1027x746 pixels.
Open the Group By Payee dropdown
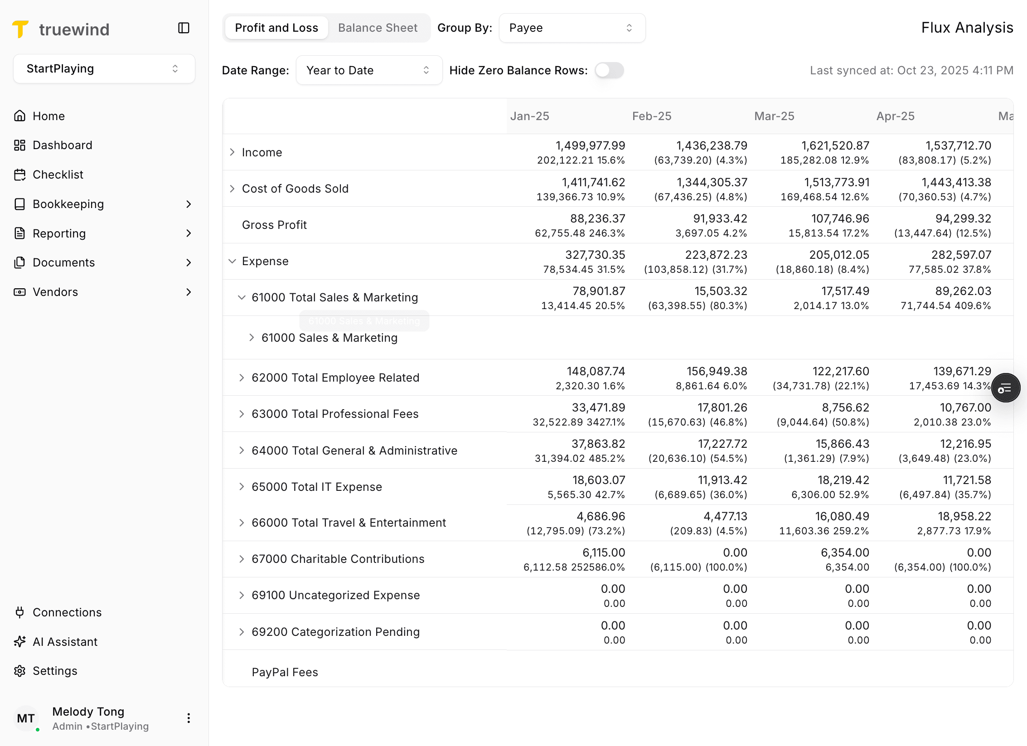coord(572,28)
